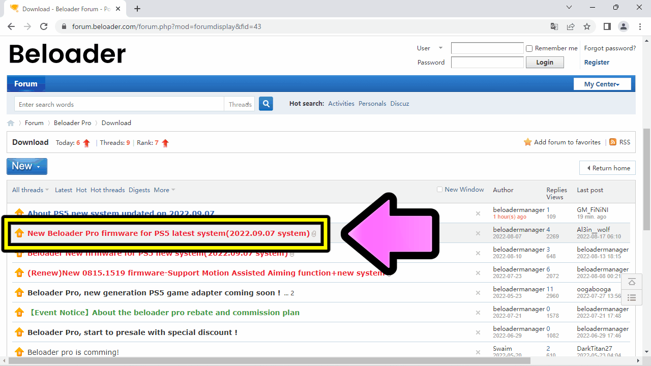Switch to the Latest threads filter
The image size is (651, 366).
pos(64,190)
